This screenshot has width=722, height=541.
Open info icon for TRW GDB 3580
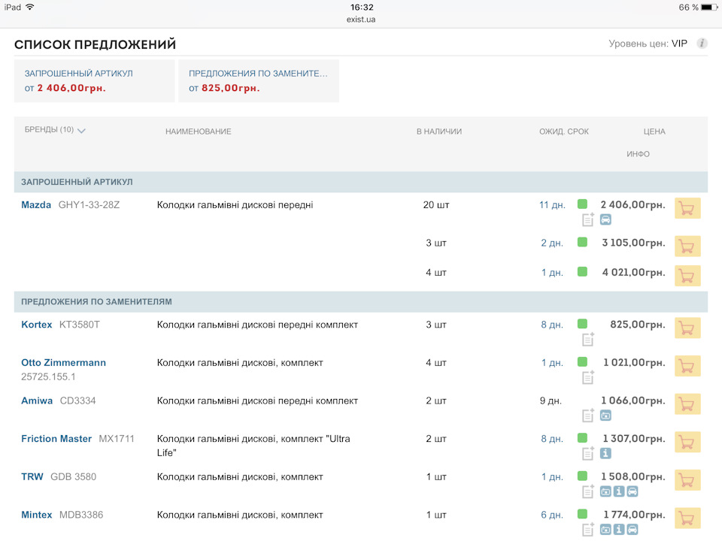click(x=619, y=491)
